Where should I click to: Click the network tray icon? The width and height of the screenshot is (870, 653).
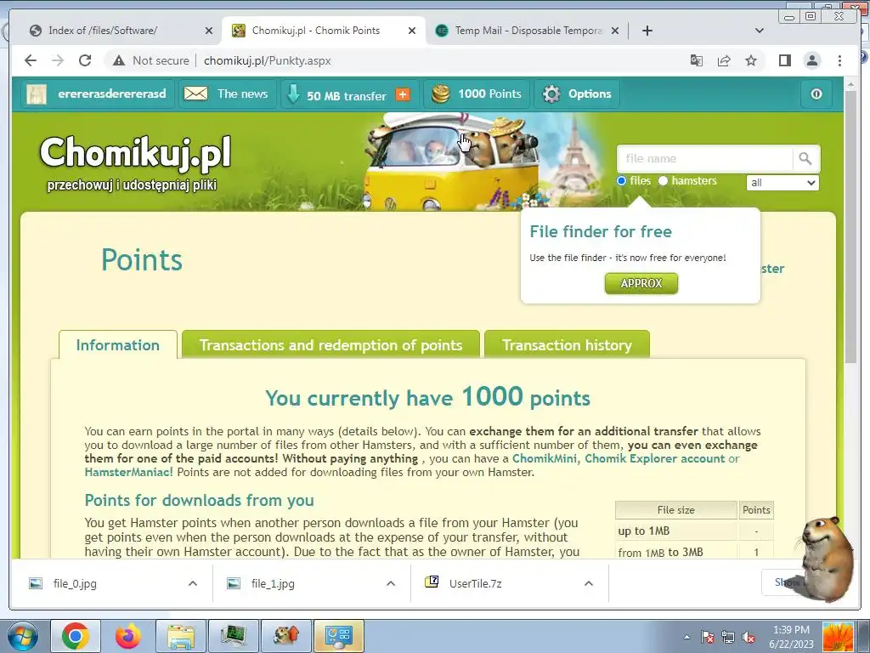point(728,637)
